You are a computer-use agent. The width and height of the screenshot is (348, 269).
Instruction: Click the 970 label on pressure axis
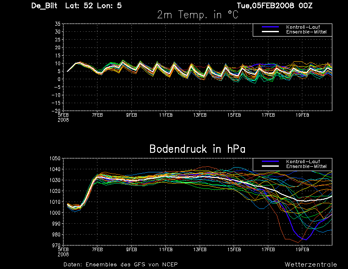[56, 245]
